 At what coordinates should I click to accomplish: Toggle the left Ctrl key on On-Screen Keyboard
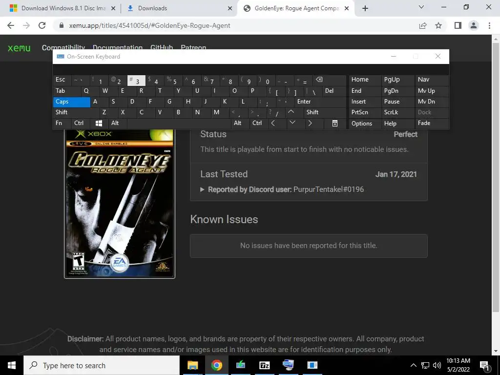click(81, 123)
